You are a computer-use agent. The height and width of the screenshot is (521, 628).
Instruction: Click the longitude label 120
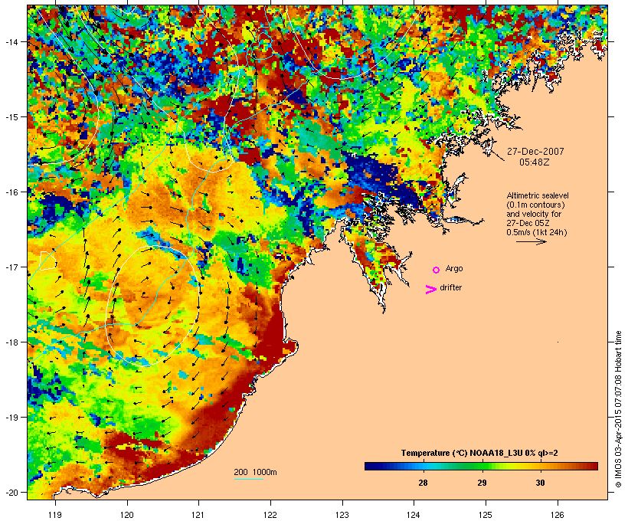(x=127, y=515)
